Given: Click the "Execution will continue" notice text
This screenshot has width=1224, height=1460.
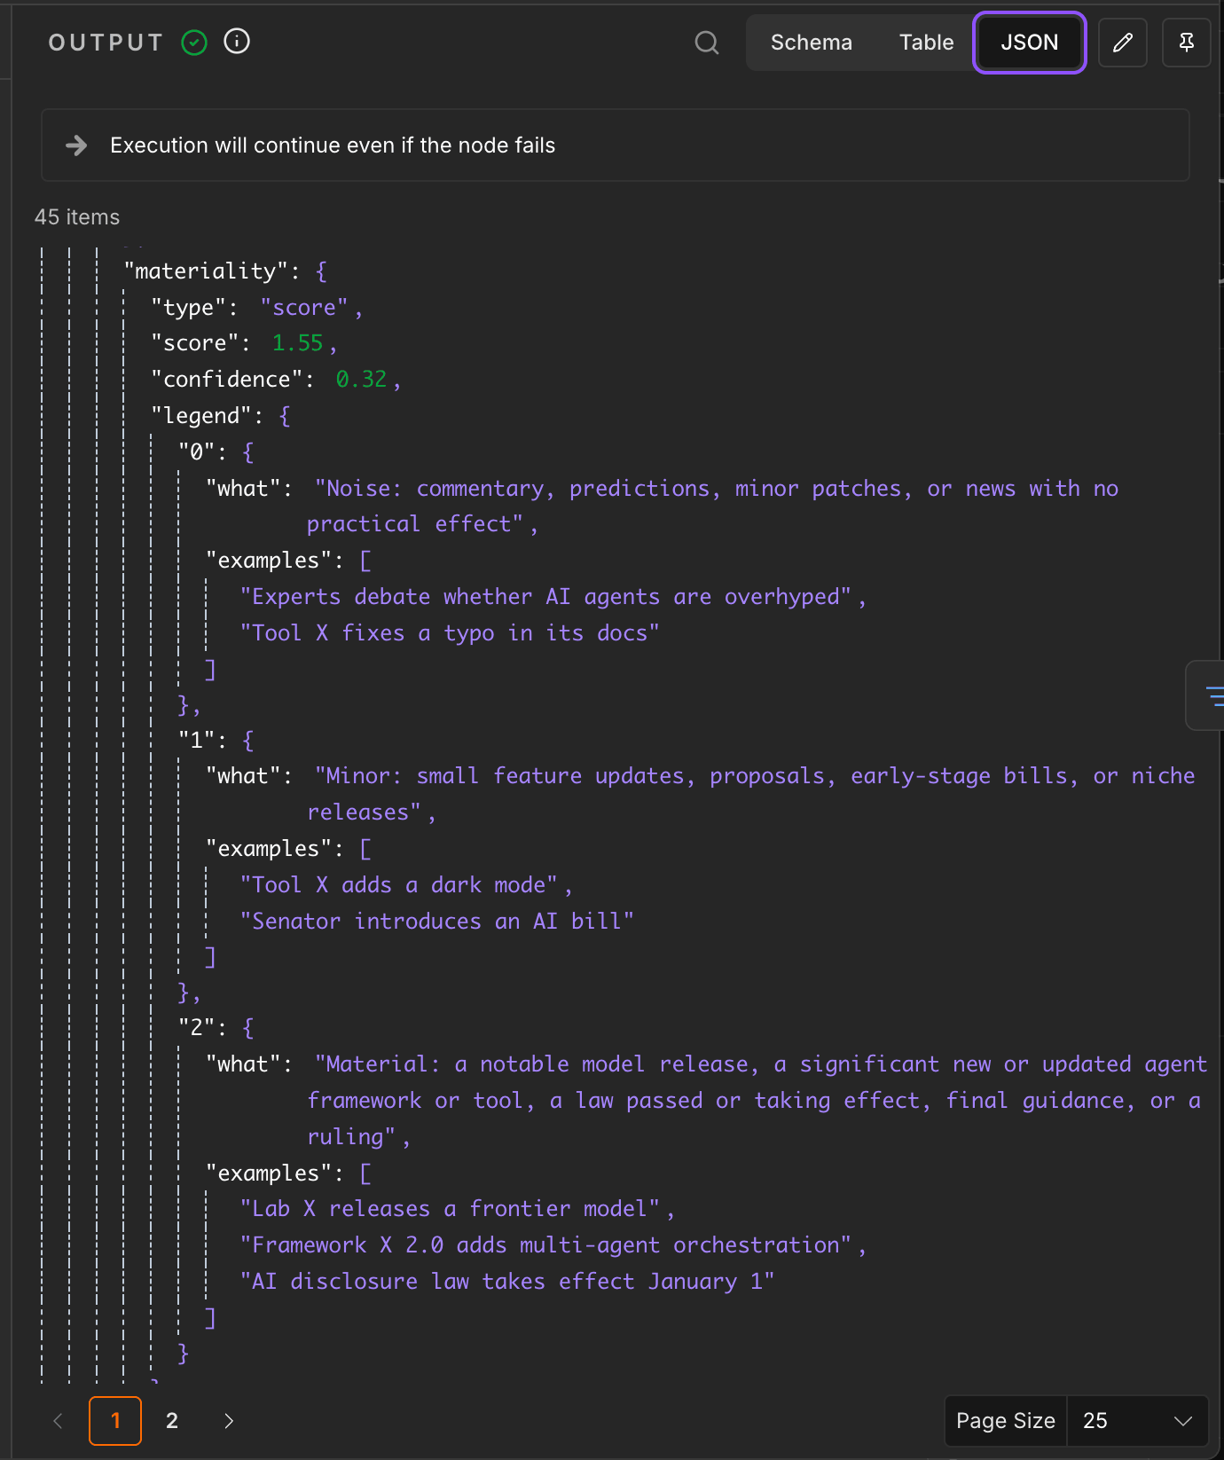Looking at the screenshot, I should (x=333, y=145).
